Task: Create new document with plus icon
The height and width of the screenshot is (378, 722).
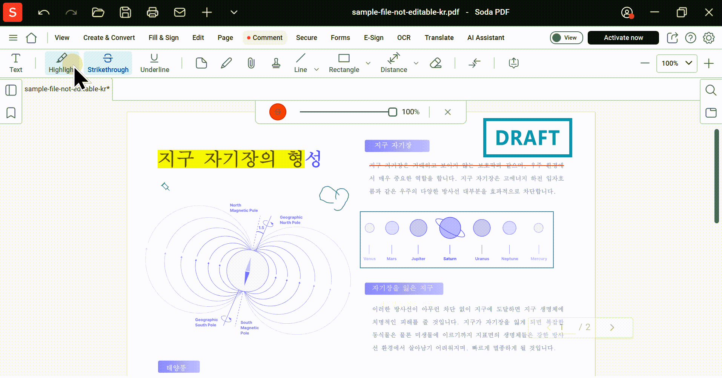Action: point(207,12)
